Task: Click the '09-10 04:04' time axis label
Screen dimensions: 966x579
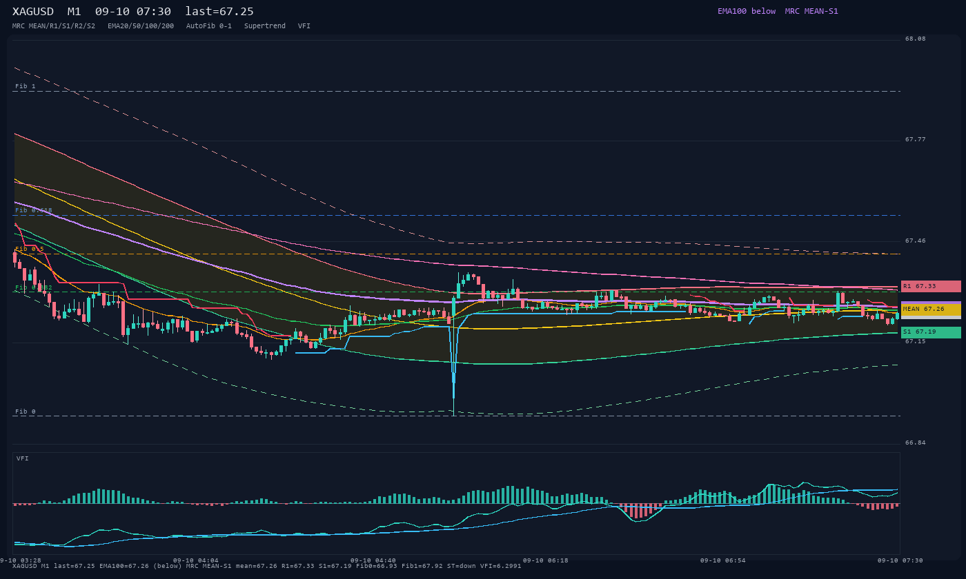Action: click(x=196, y=560)
